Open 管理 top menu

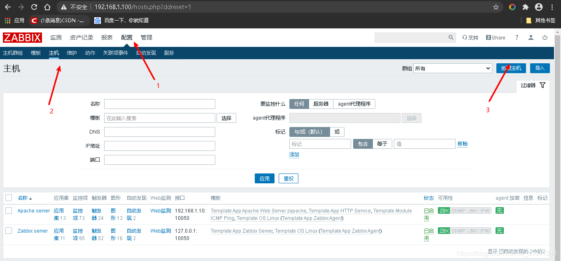(147, 37)
